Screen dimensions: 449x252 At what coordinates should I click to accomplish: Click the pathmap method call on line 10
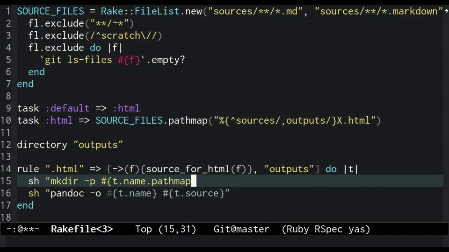coord(188,120)
